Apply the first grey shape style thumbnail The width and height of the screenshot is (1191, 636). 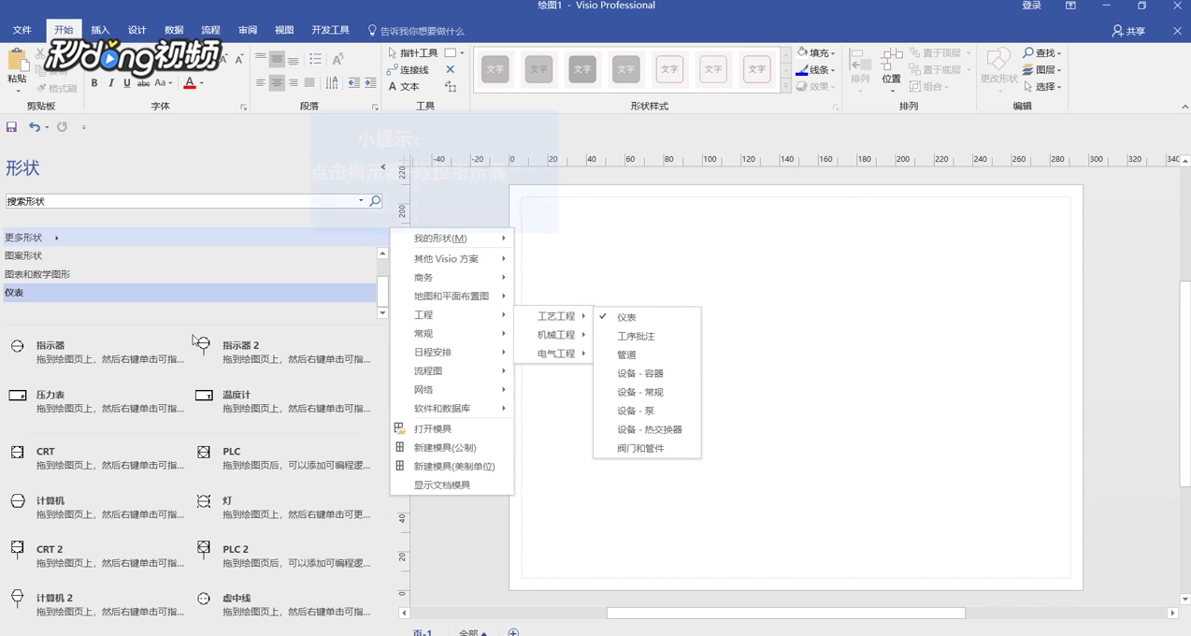click(495, 69)
